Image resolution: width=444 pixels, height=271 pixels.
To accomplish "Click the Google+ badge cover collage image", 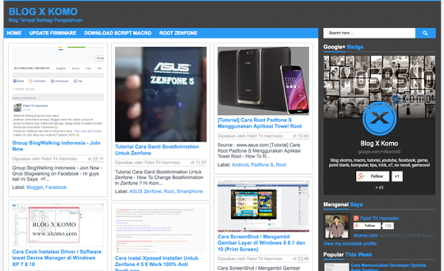I will (x=379, y=86).
